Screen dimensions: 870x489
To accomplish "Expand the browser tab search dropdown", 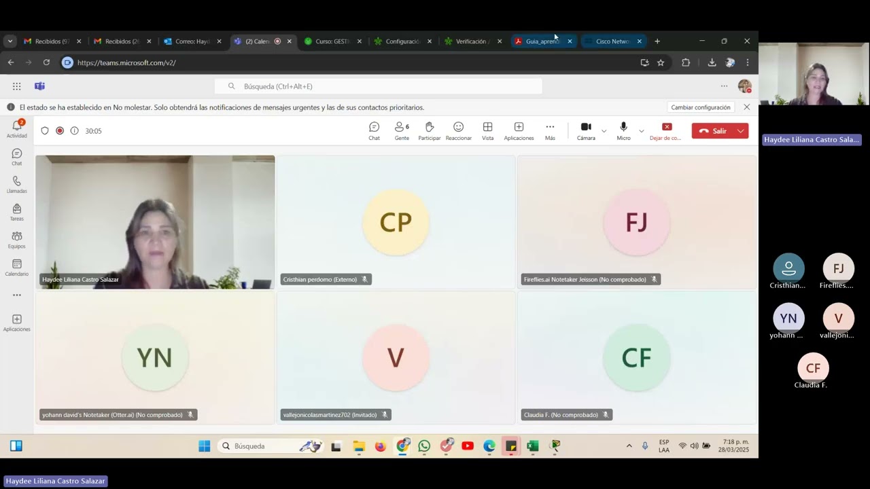I will [10, 41].
